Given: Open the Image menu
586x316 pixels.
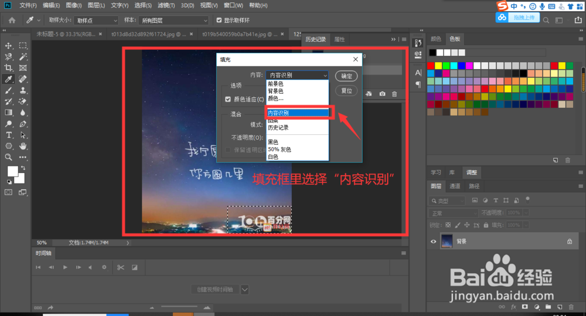Looking at the screenshot, I should tap(74, 6).
